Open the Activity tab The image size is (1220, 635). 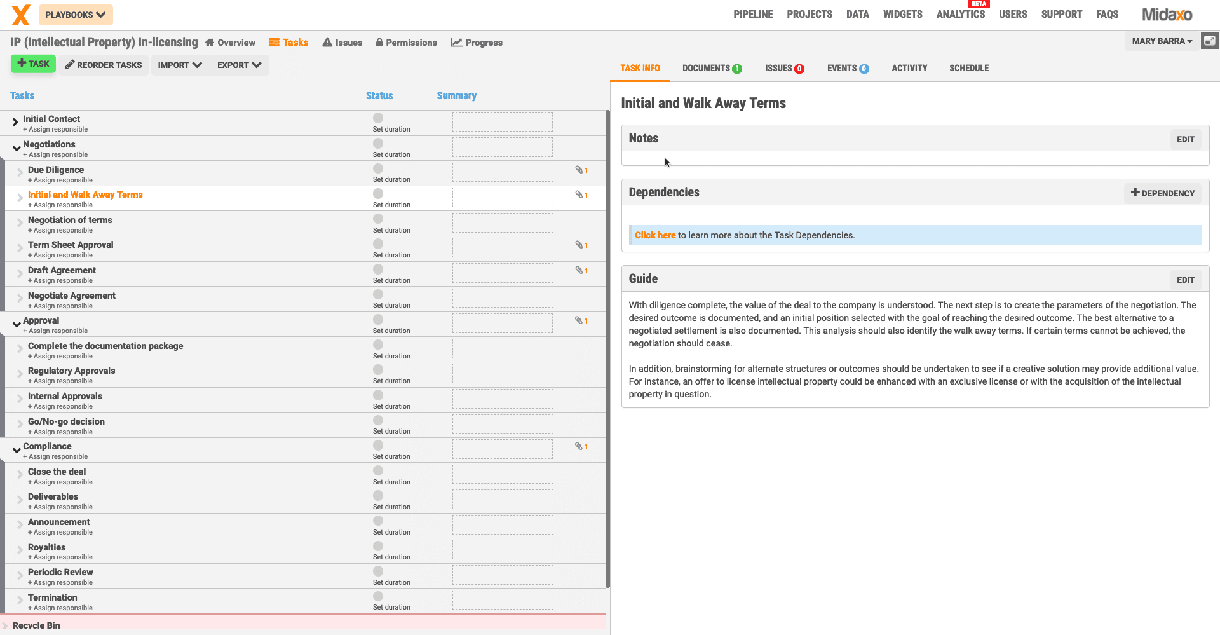pos(909,68)
